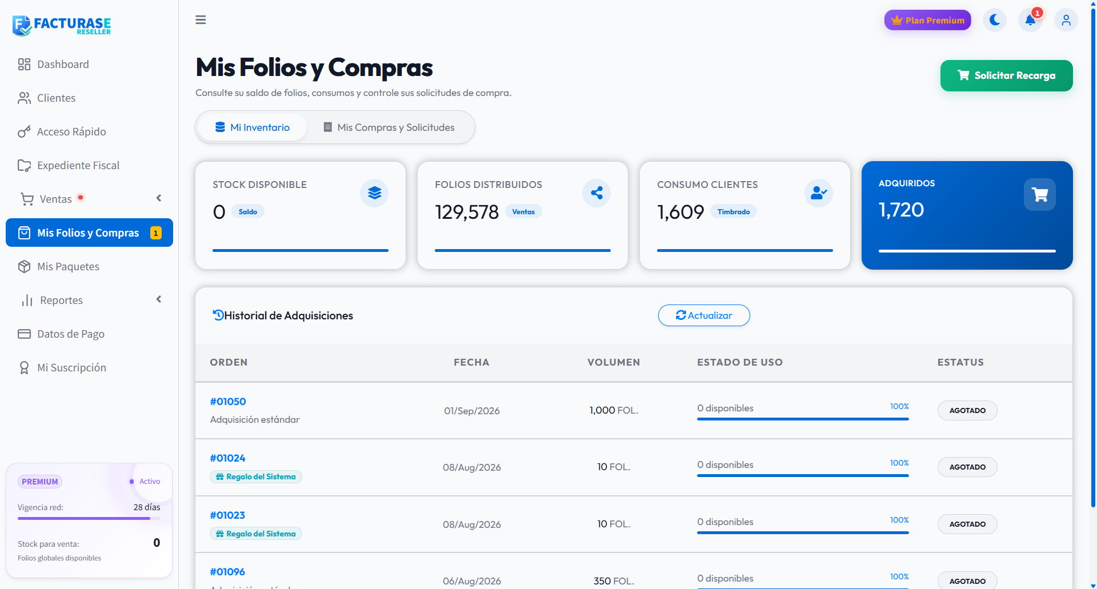Viewport: 1097px width, 589px height.
Task: Open order #01023 link
Action: coord(227,515)
